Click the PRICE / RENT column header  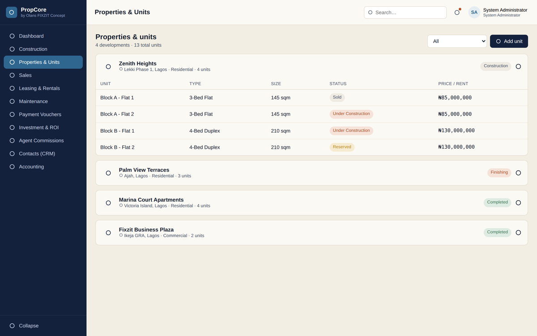(453, 84)
